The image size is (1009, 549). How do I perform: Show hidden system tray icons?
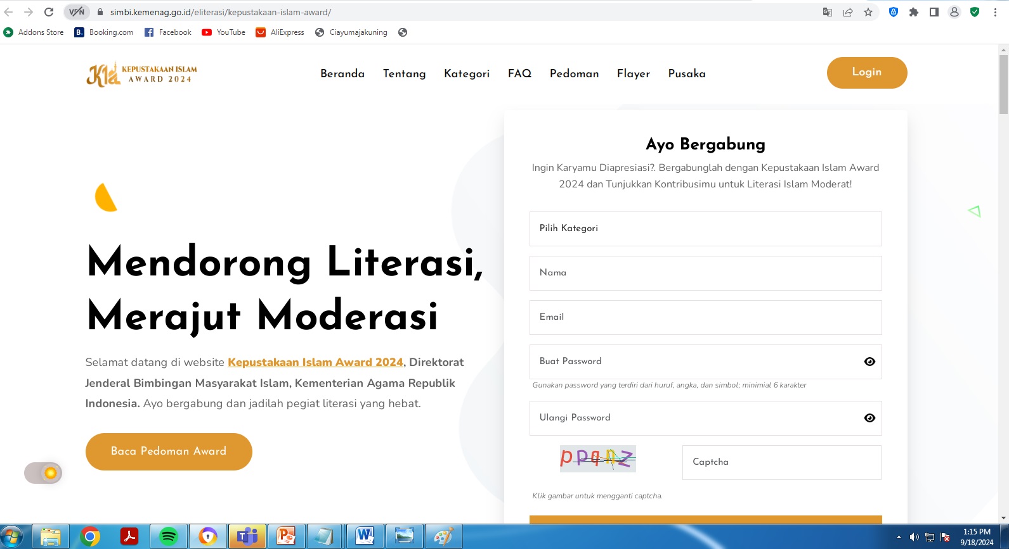pyautogui.click(x=899, y=537)
